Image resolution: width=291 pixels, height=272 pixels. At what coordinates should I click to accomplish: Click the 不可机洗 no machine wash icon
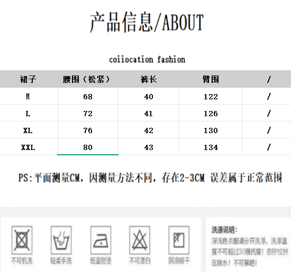[x=22, y=240]
